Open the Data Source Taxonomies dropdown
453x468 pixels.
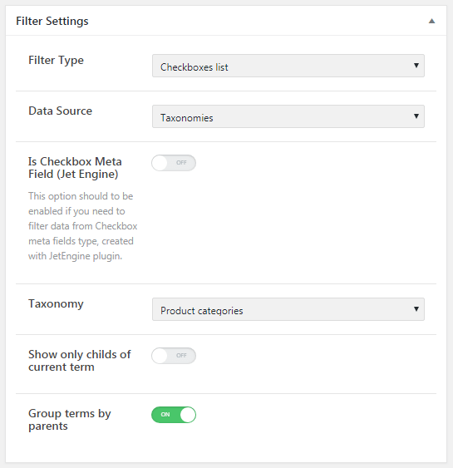(x=288, y=116)
